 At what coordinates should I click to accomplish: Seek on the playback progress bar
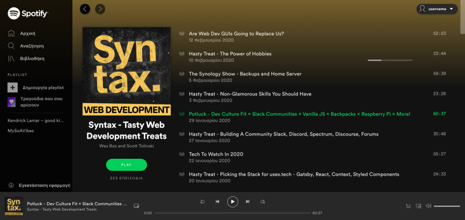[x=232, y=213]
